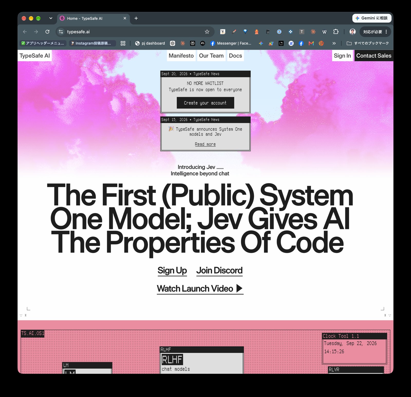Click the Sign Up link

click(172, 271)
